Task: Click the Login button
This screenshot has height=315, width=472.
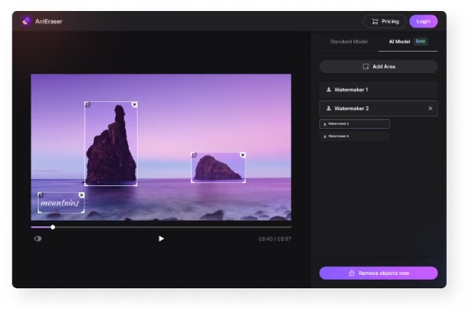Action: tap(423, 21)
